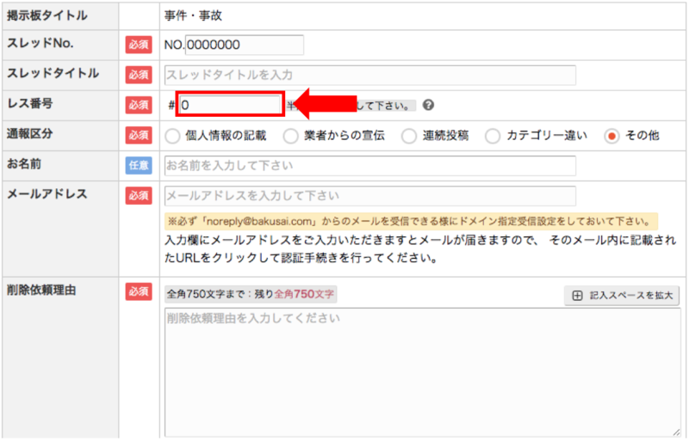This screenshot has width=689, height=441.
Task: Click the 必須 badge next to スレッドNo.
Action: (x=139, y=45)
